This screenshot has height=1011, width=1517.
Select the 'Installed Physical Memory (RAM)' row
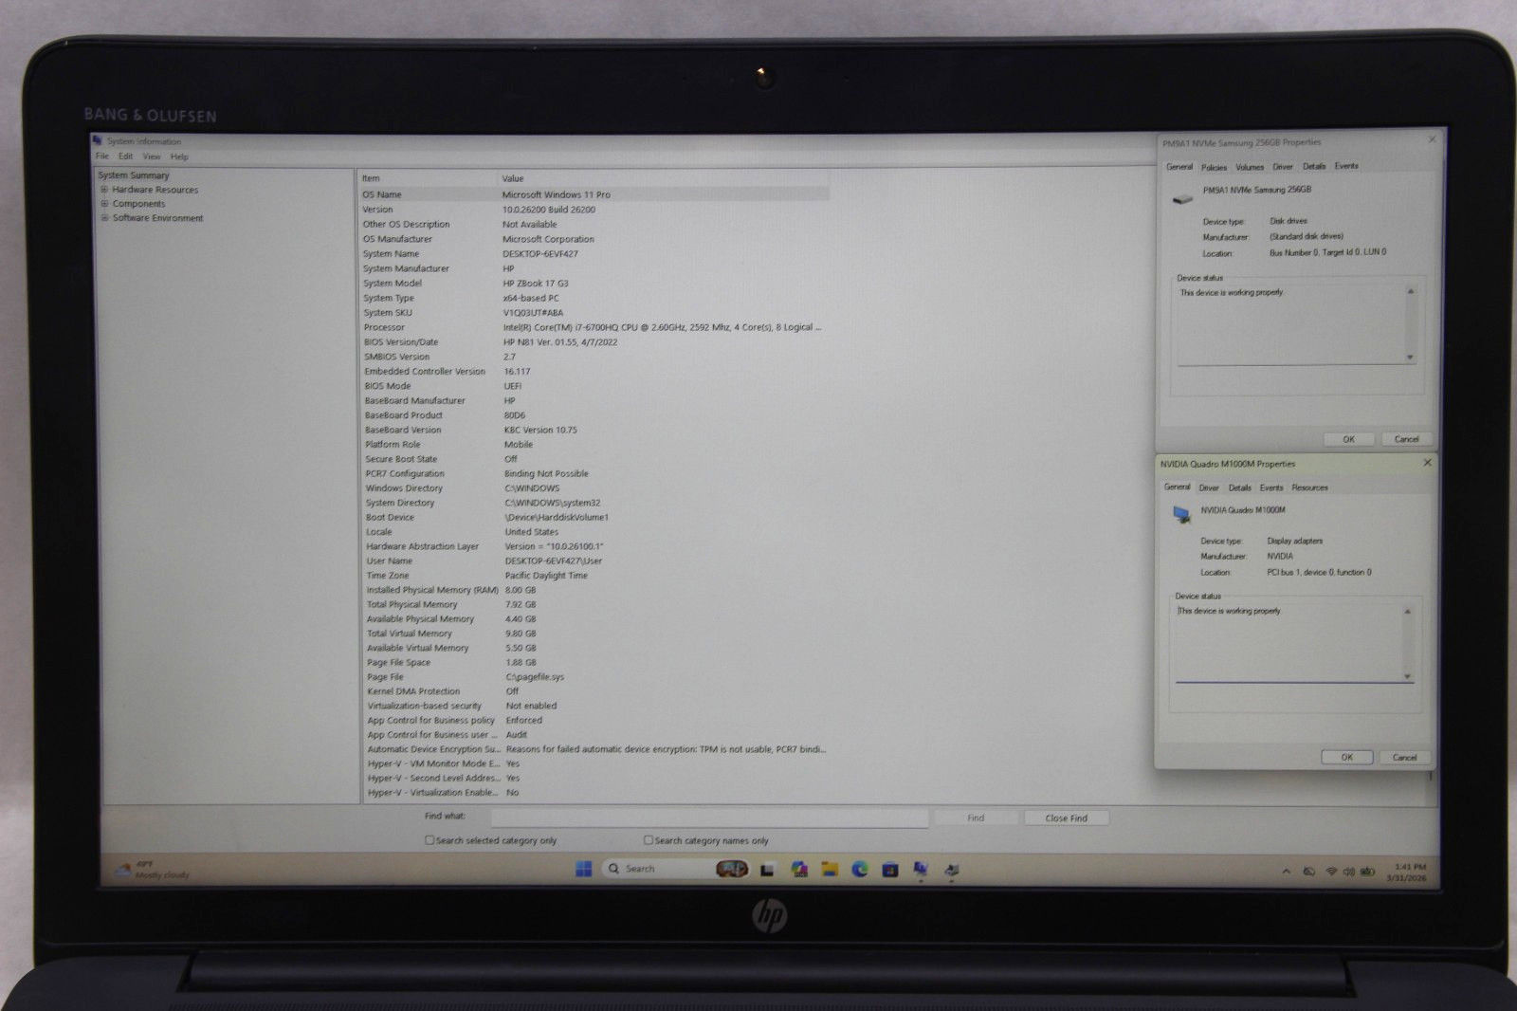[x=596, y=590]
